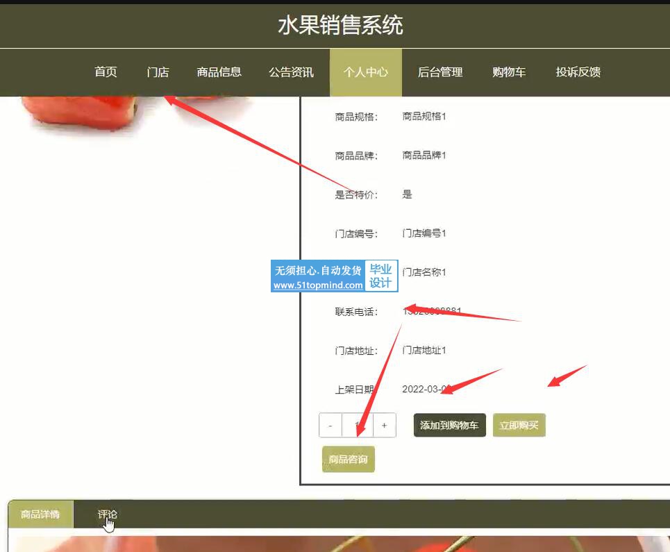Click the 立即购买 button
This screenshot has height=552, width=670.
point(519,425)
